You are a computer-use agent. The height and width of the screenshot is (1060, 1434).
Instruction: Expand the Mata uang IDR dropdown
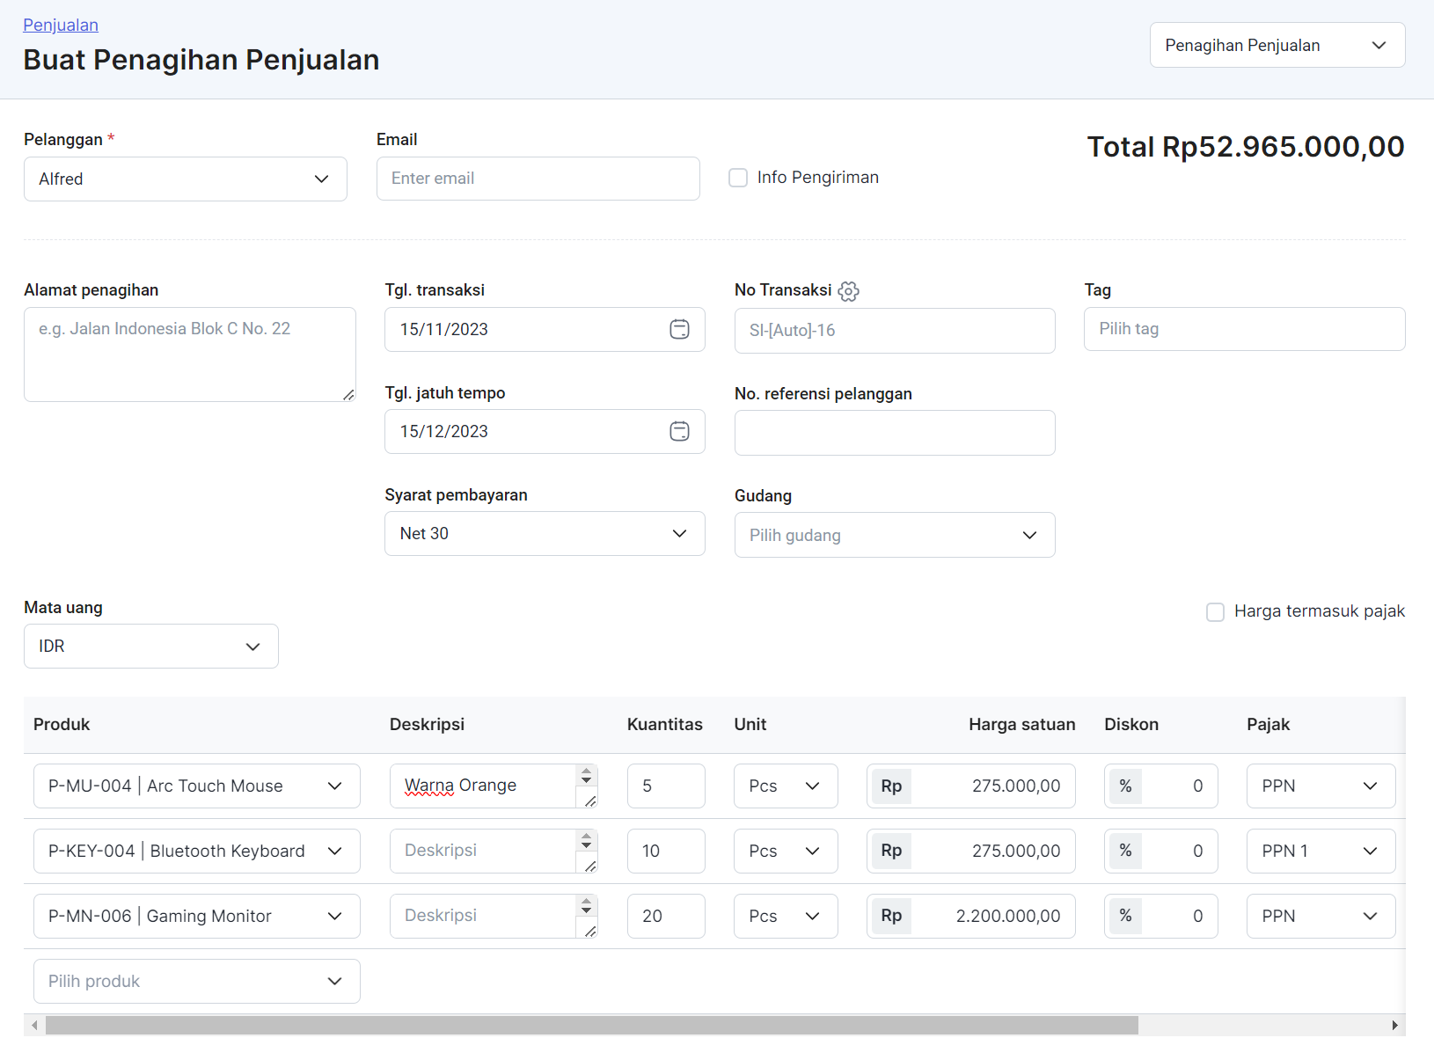[x=150, y=647]
